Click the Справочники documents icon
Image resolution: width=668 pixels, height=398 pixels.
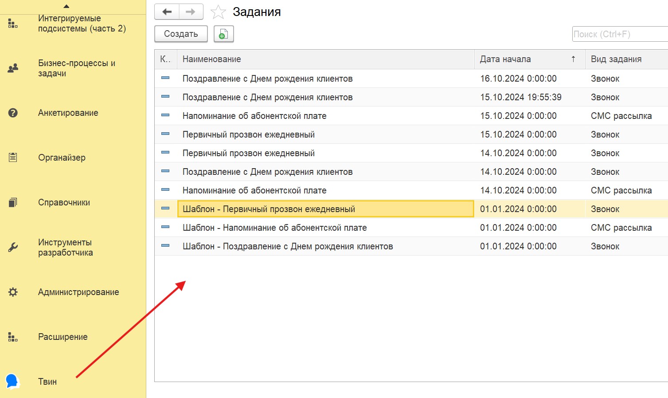13,202
